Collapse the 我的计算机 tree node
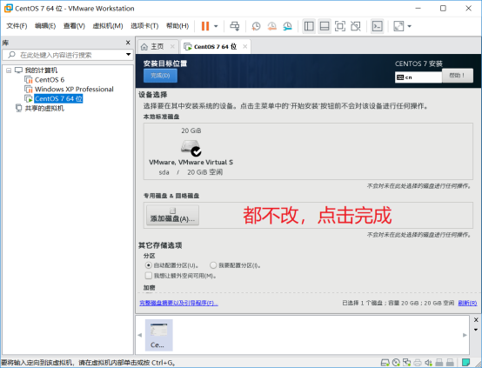482x368 pixels. point(9,70)
